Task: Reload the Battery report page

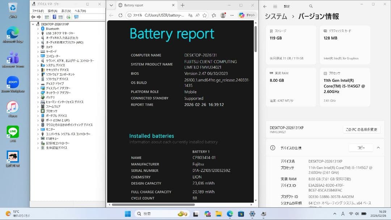Action: click(121, 16)
